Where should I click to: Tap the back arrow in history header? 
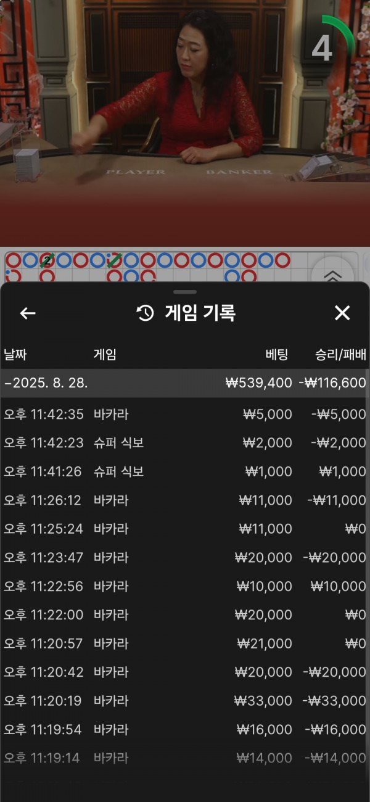(x=28, y=313)
